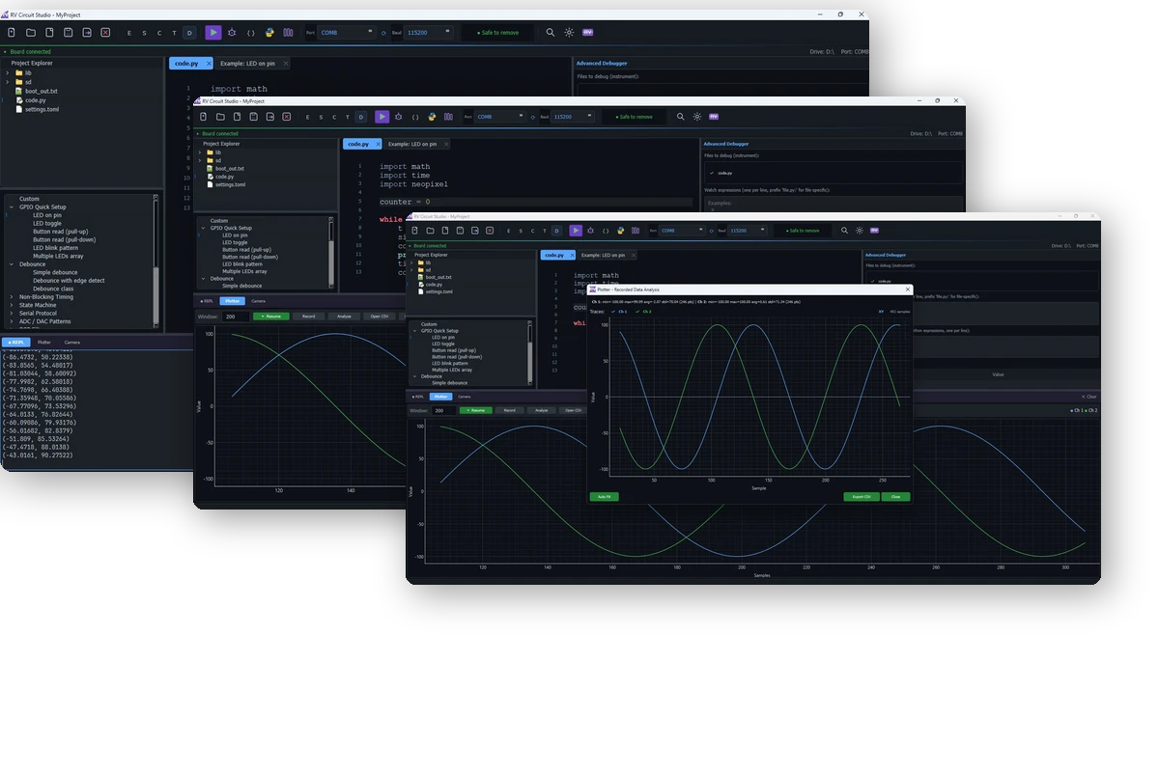Screen dimensions: 1159x772
Task: Click the RV logo badge in back window
Action: point(587,33)
